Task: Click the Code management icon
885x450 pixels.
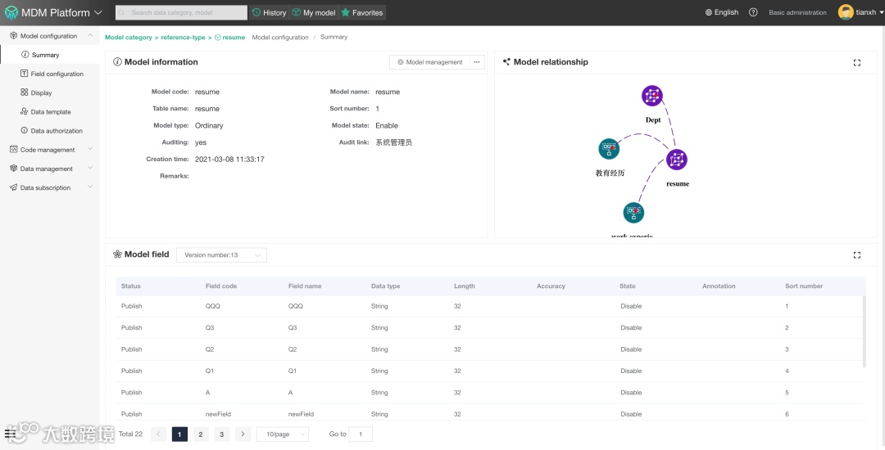Action: click(14, 149)
